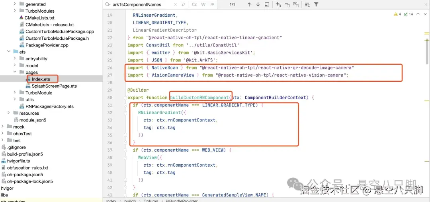
Task: Add selection for next occurrence icon
Action: coord(278,4)
